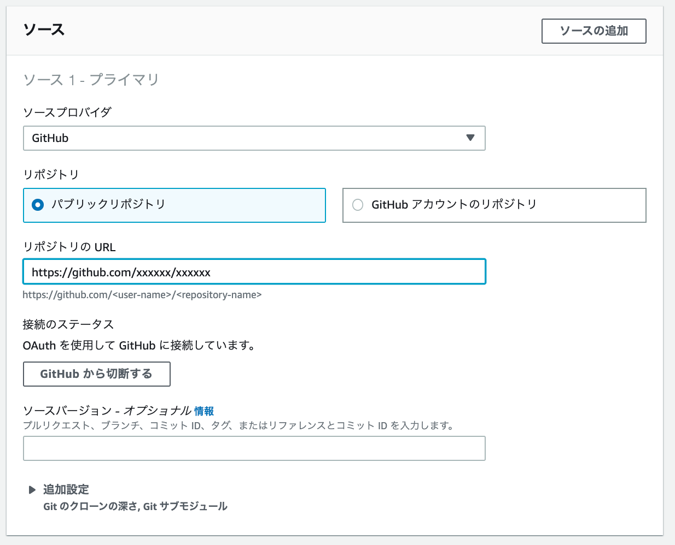Click the ソースの追加 button
The width and height of the screenshot is (675, 545).
click(x=593, y=31)
